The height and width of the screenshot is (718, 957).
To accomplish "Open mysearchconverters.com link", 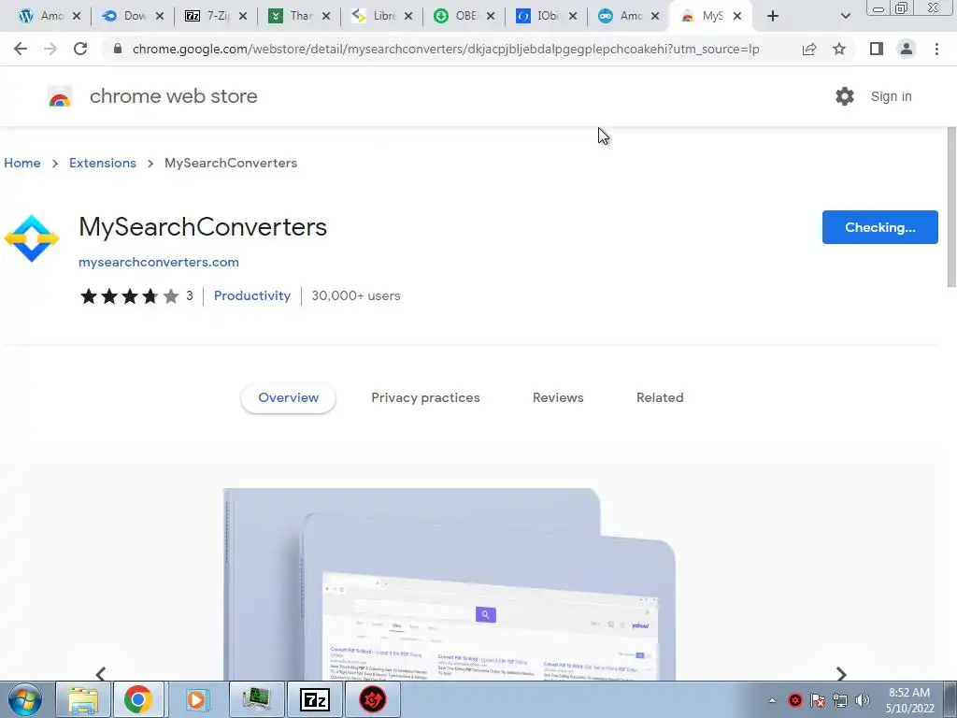I will coord(159,262).
